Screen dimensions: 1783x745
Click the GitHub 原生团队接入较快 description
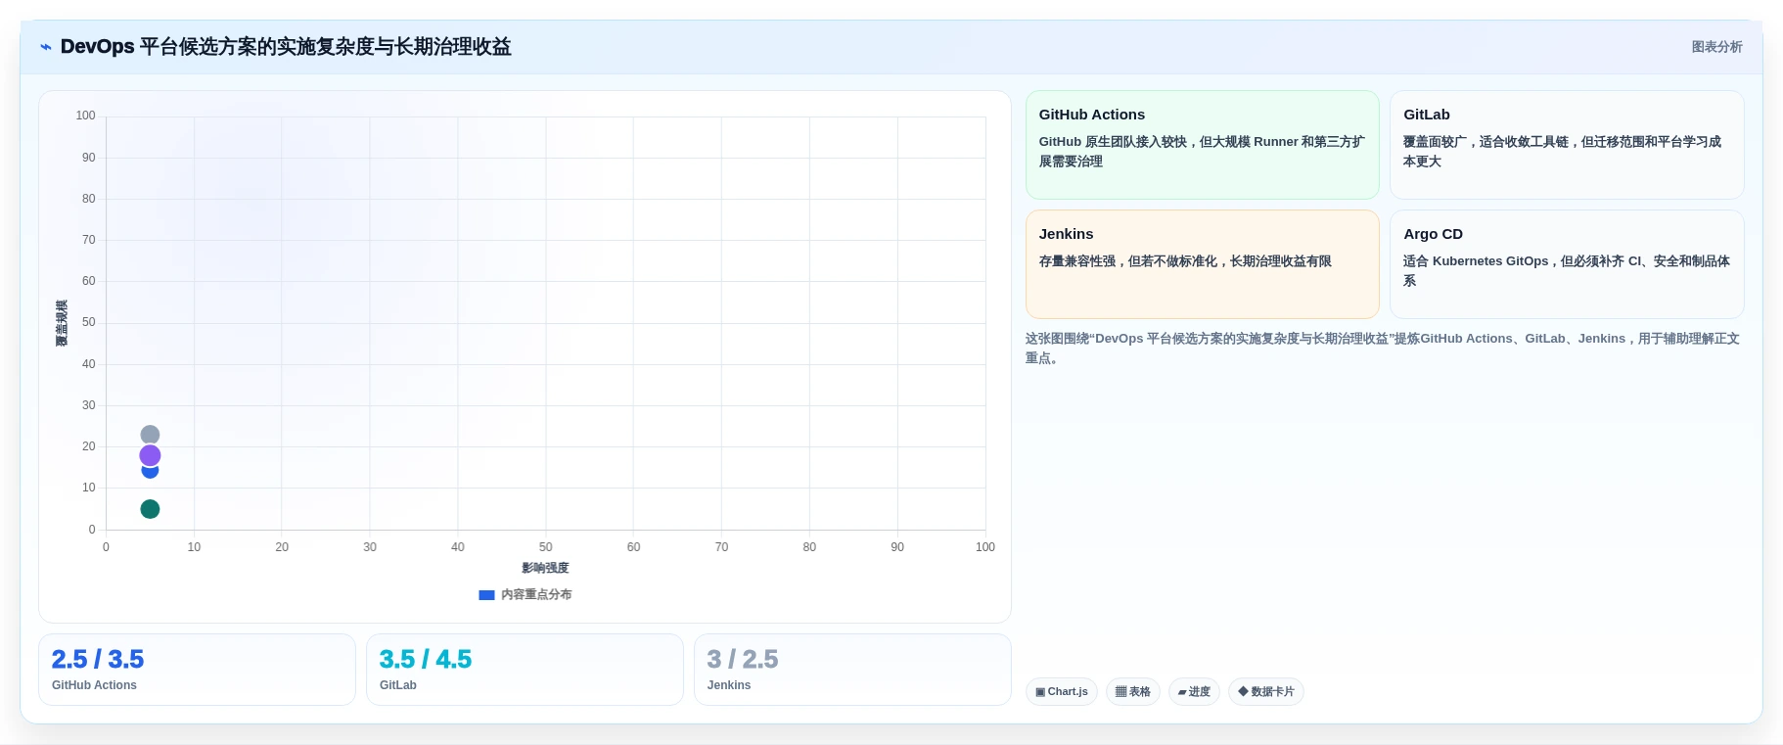point(1202,152)
